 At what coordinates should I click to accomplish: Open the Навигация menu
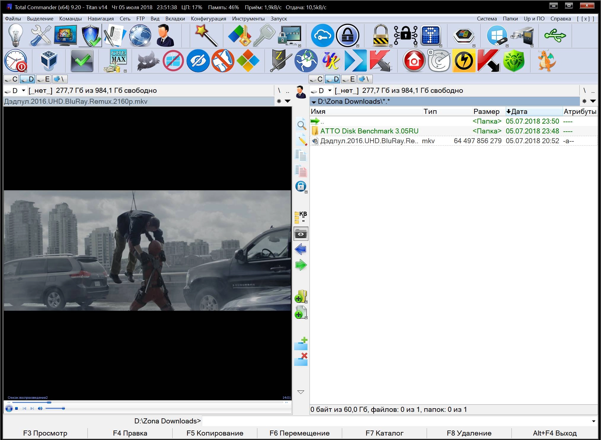click(x=101, y=19)
